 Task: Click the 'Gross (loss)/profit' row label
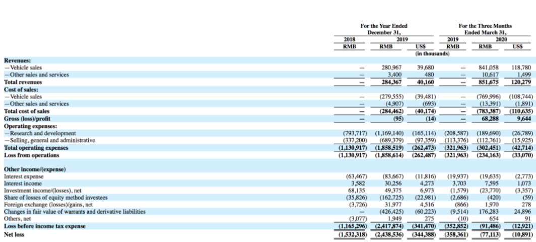click(x=27, y=118)
